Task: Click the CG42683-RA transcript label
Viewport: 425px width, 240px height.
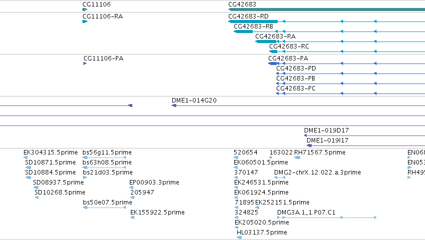Action: tap(275, 36)
